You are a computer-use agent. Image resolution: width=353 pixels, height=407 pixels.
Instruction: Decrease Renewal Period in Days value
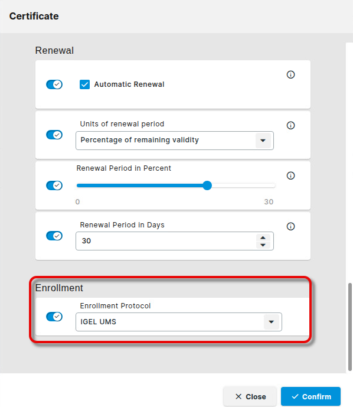263,245
